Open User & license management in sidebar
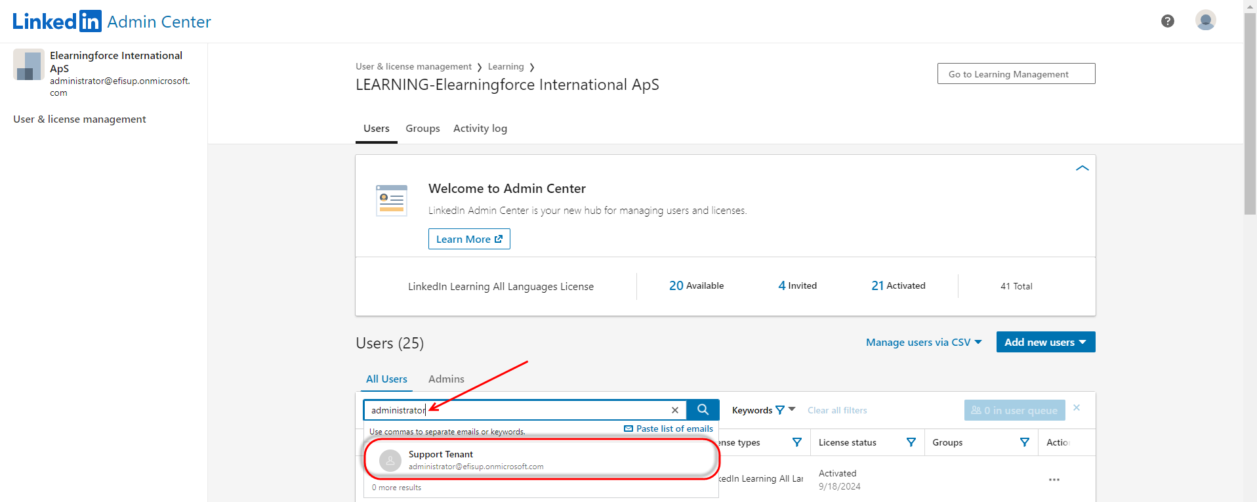 coord(79,119)
